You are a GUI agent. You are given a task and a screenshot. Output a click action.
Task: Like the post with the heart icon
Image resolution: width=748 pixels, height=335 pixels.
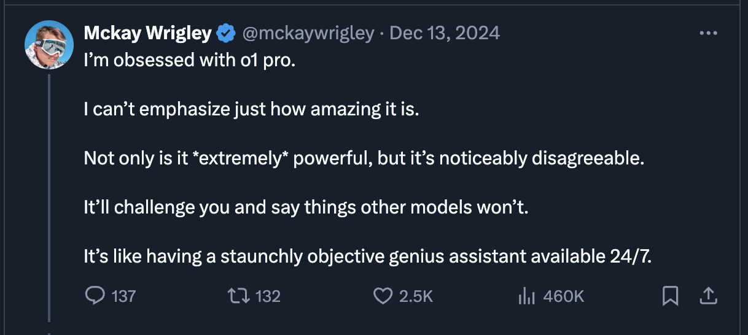(383, 297)
